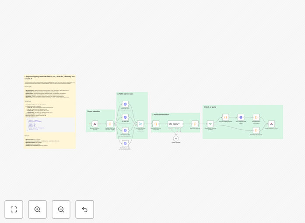Select the Get BlueDart rates HTTP node
305x223 pixels.
coord(125,130)
